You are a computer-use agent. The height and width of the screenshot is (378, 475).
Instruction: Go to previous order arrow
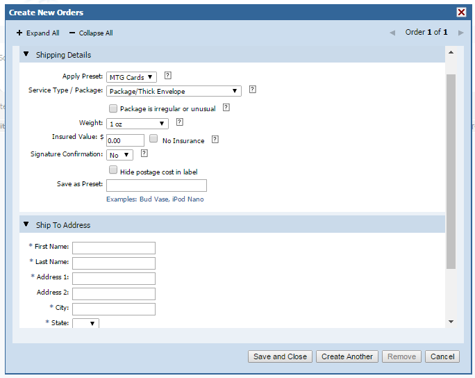point(392,33)
